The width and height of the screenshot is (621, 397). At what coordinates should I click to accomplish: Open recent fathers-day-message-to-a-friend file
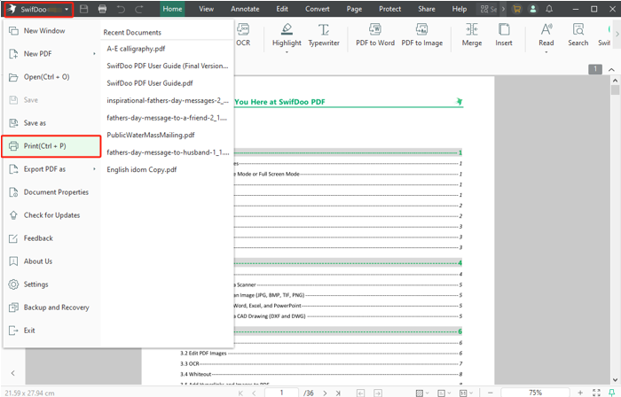click(x=167, y=118)
